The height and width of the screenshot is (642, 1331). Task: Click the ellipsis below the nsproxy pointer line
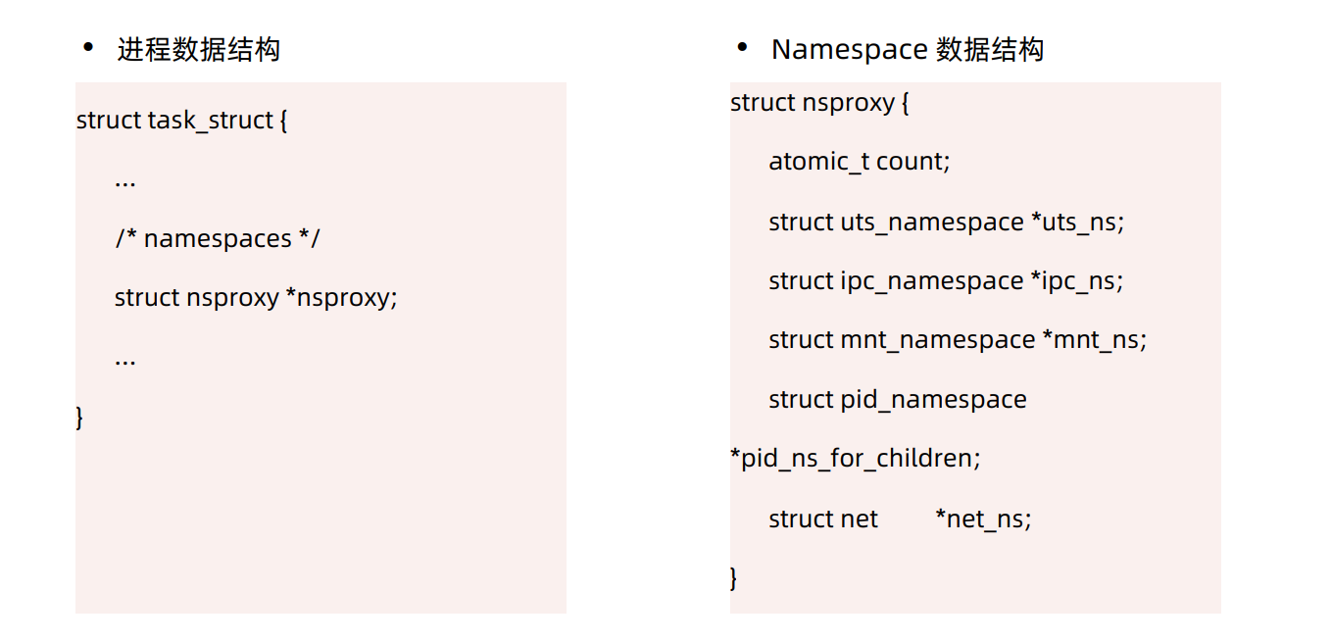coord(125,362)
